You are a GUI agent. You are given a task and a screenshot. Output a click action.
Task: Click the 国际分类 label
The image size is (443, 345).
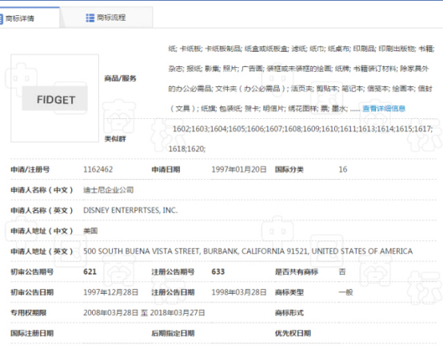[x=289, y=169]
